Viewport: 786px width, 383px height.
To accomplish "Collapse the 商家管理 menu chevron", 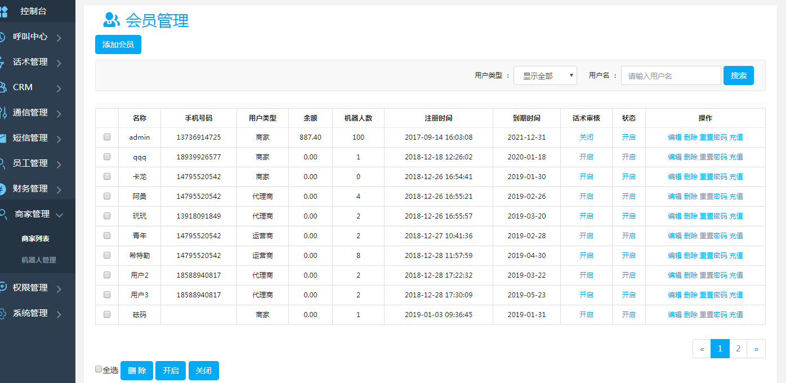I will [59, 215].
